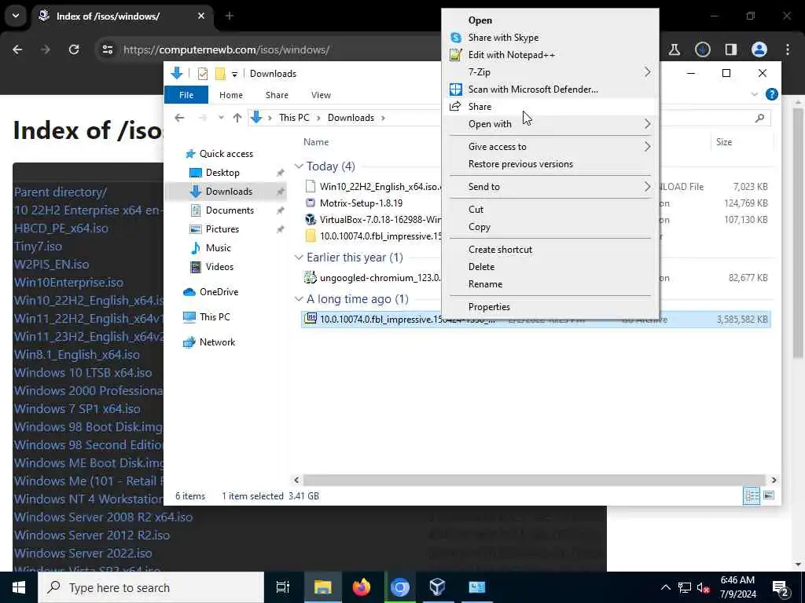Expand the Give access to submenu
The width and height of the screenshot is (805, 603).
click(x=648, y=147)
